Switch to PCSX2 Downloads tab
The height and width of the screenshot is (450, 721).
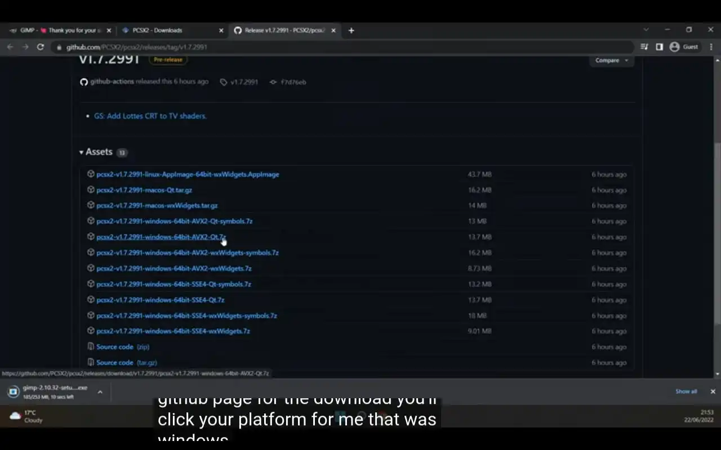tap(158, 30)
